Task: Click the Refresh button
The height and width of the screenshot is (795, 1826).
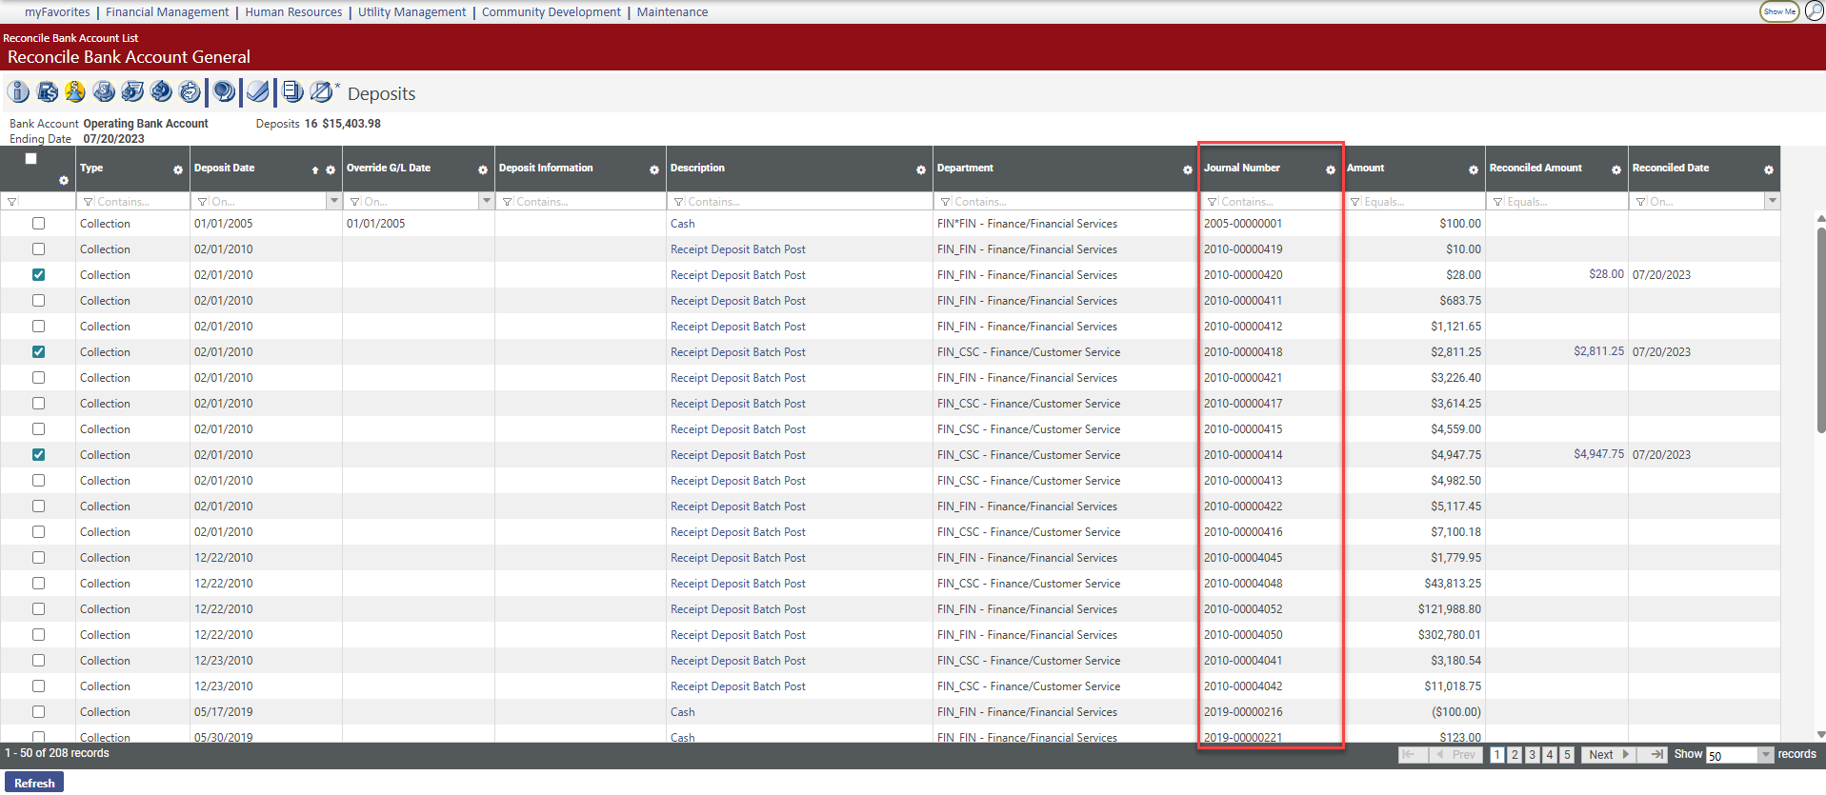Action: point(34,783)
